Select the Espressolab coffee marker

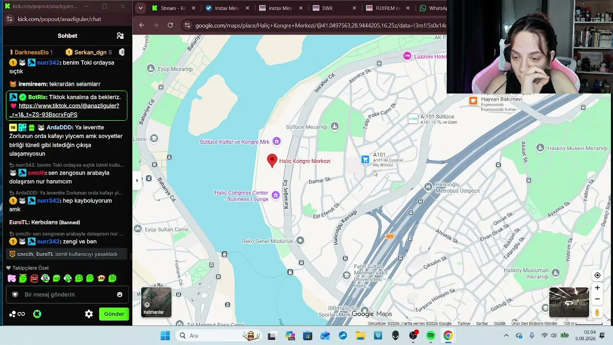(x=473, y=101)
